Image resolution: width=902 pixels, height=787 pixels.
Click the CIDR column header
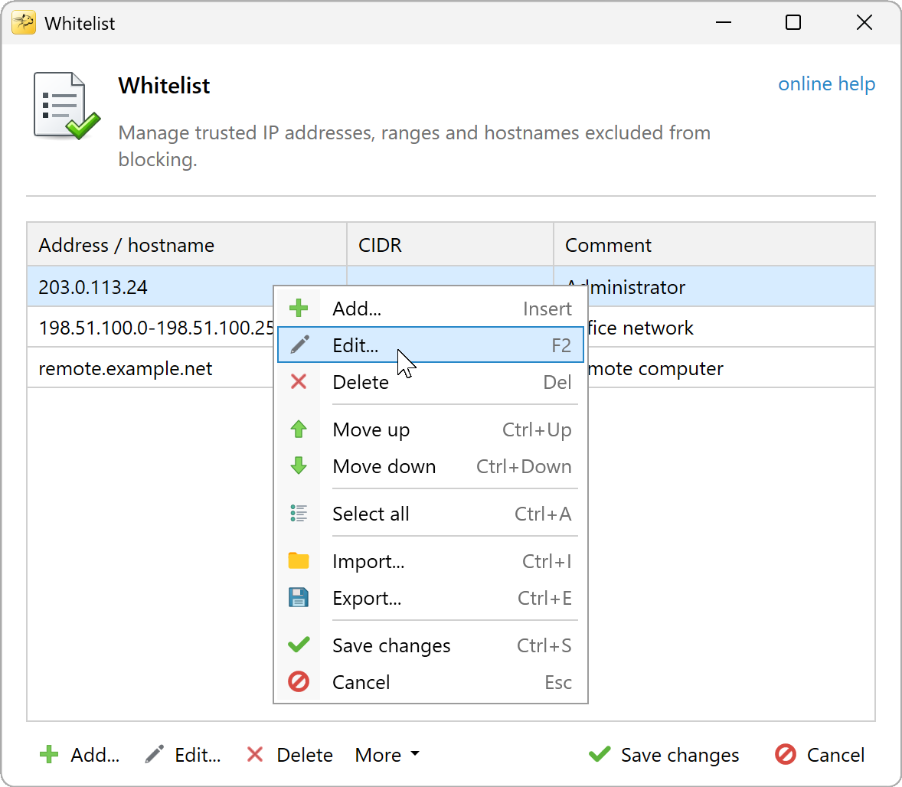click(x=449, y=244)
